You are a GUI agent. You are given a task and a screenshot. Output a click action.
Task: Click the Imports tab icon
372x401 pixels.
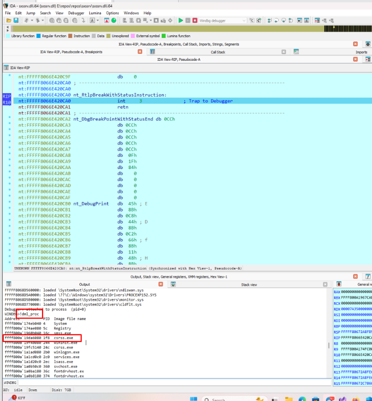296,52
